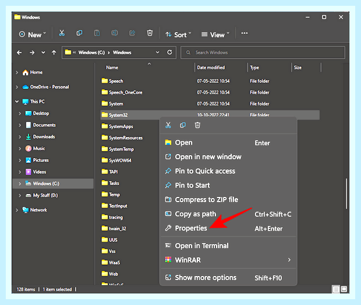
Task: Click the Windows folder icon in the address bar
Action: coord(68,52)
